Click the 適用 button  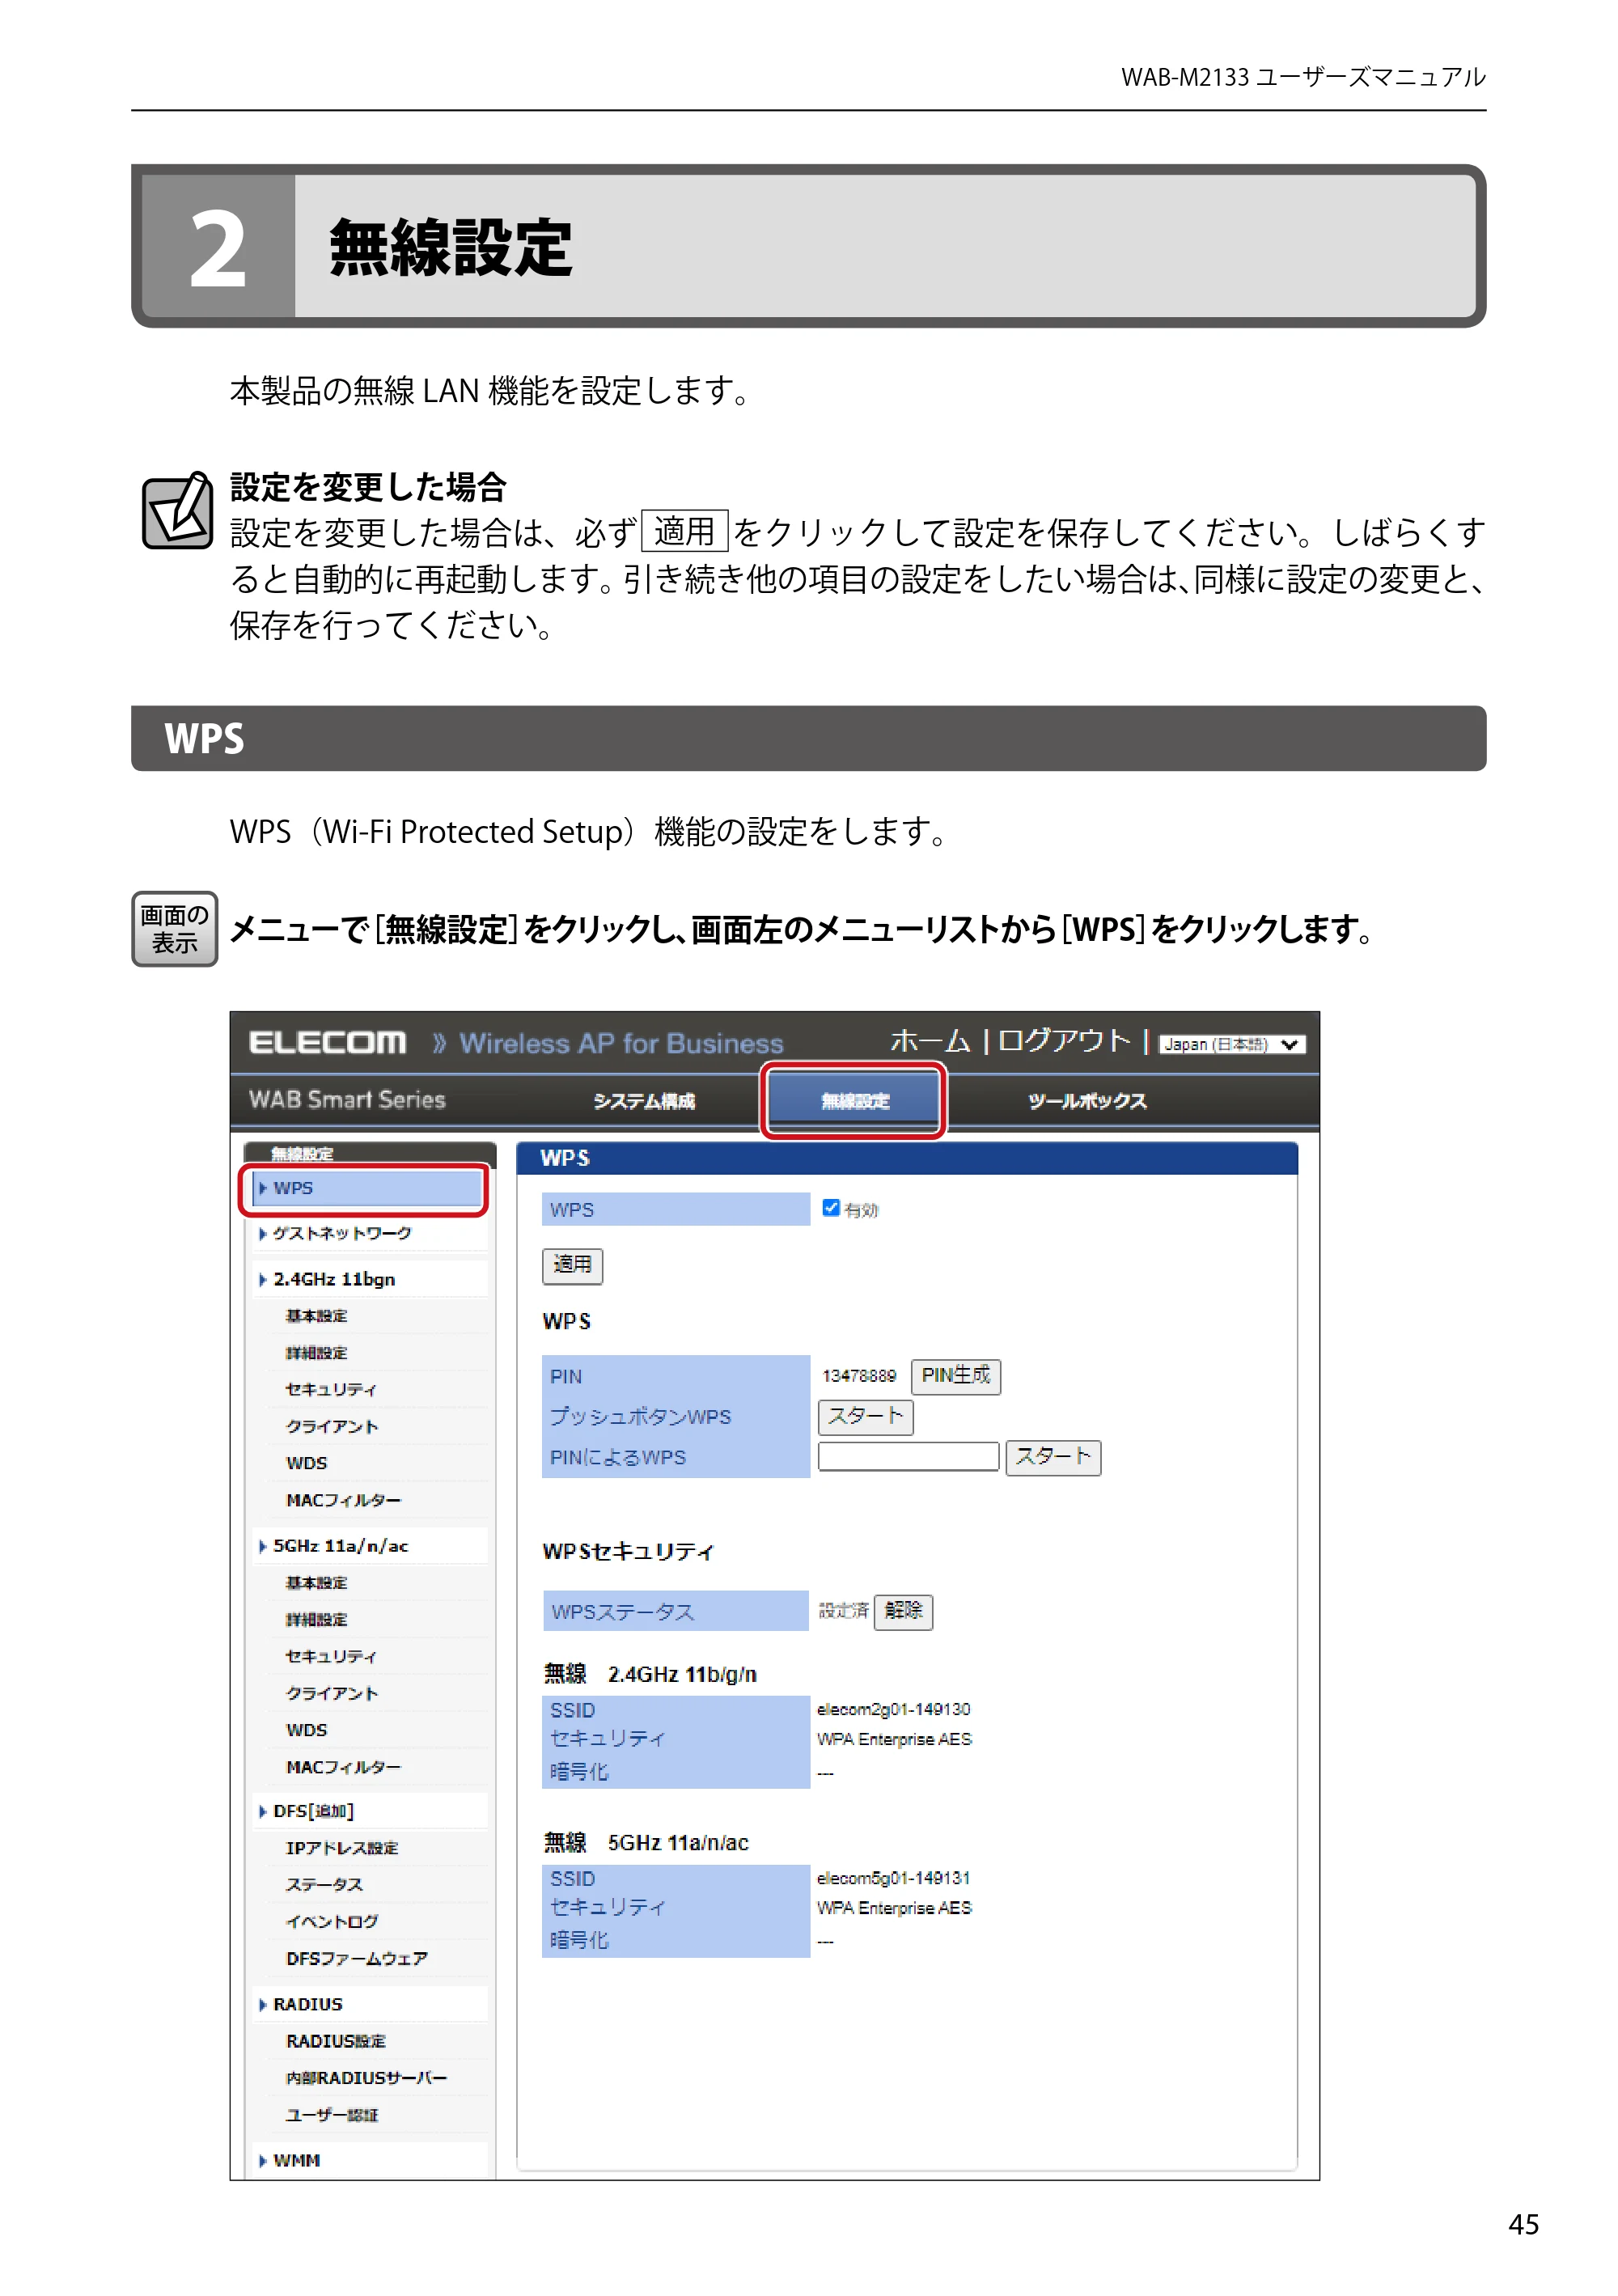pyautogui.click(x=572, y=1265)
